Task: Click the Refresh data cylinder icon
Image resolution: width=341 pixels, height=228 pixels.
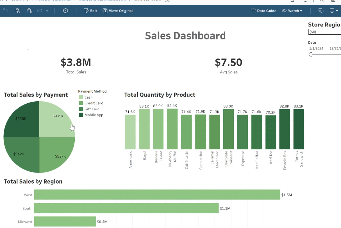Action: (18, 11)
